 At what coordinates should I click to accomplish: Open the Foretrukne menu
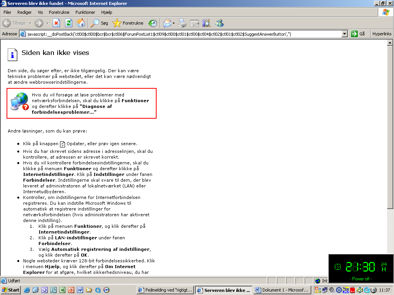pos(59,12)
